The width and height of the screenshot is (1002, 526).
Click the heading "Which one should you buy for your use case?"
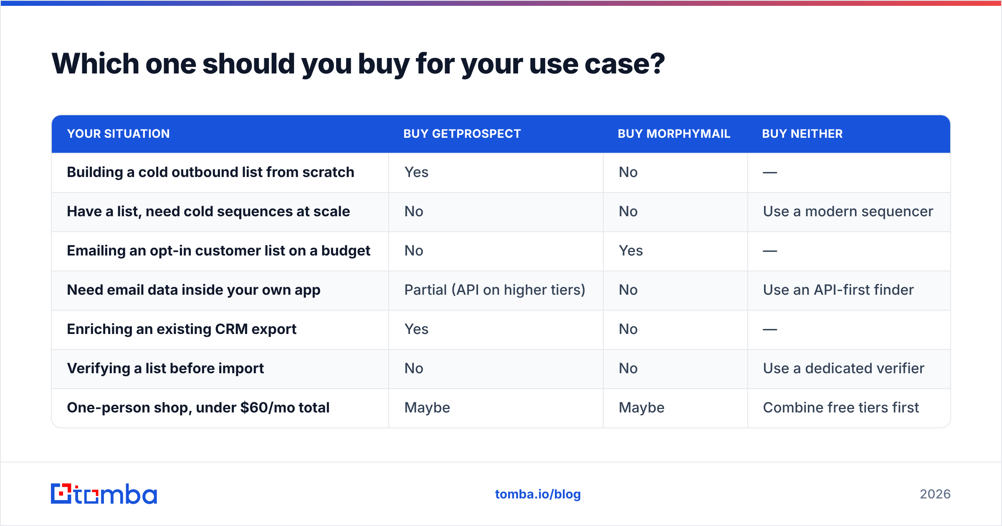point(358,64)
